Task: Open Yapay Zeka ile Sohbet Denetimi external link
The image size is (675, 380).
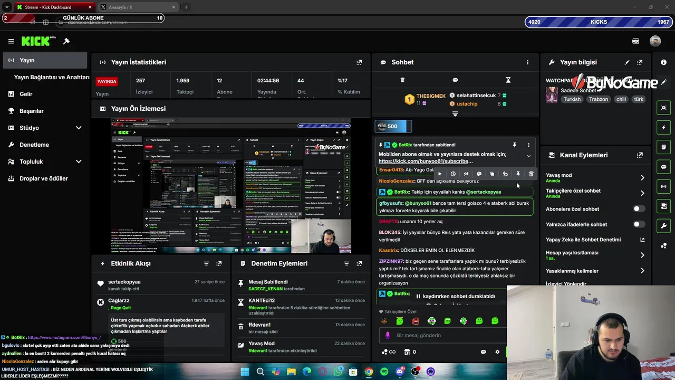Action: [642, 240]
